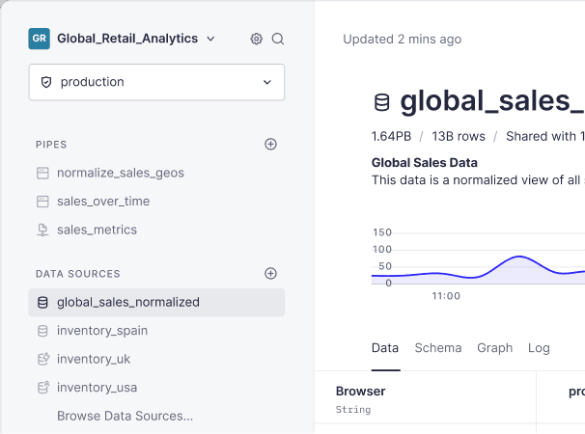Click the GR workspace avatar badge

pyautogui.click(x=40, y=39)
